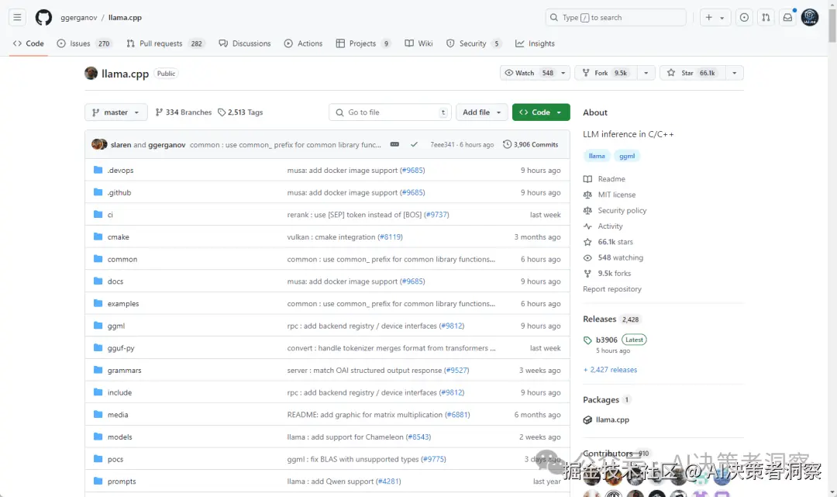Open the Security tab

[474, 43]
